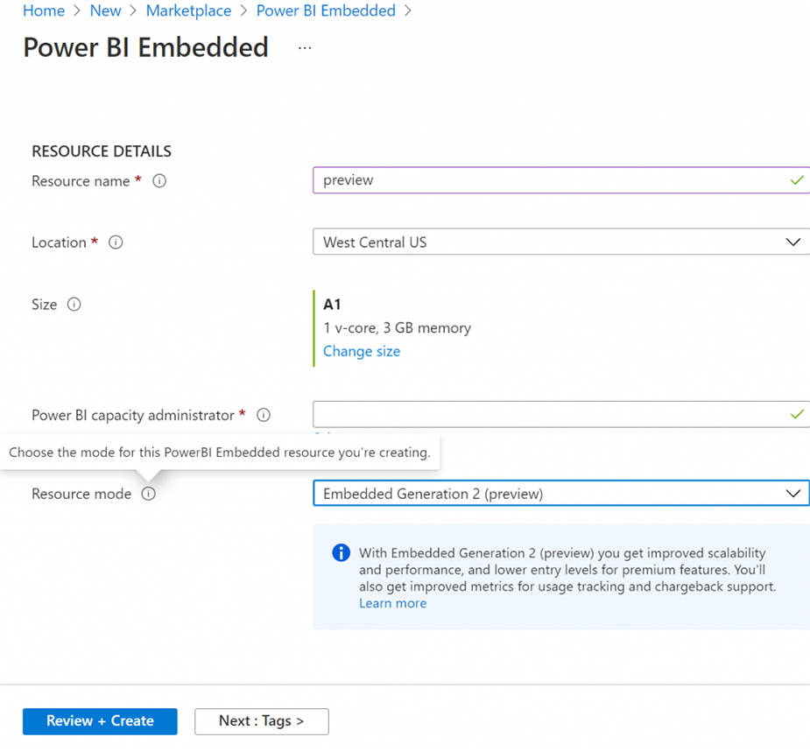Expand the Resource mode dropdown
This screenshot has width=810, height=751.
[x=560, y=494]
